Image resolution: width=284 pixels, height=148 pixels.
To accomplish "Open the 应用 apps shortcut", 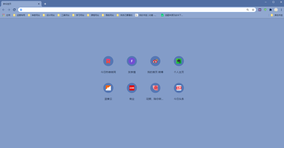I will [6, 15].
